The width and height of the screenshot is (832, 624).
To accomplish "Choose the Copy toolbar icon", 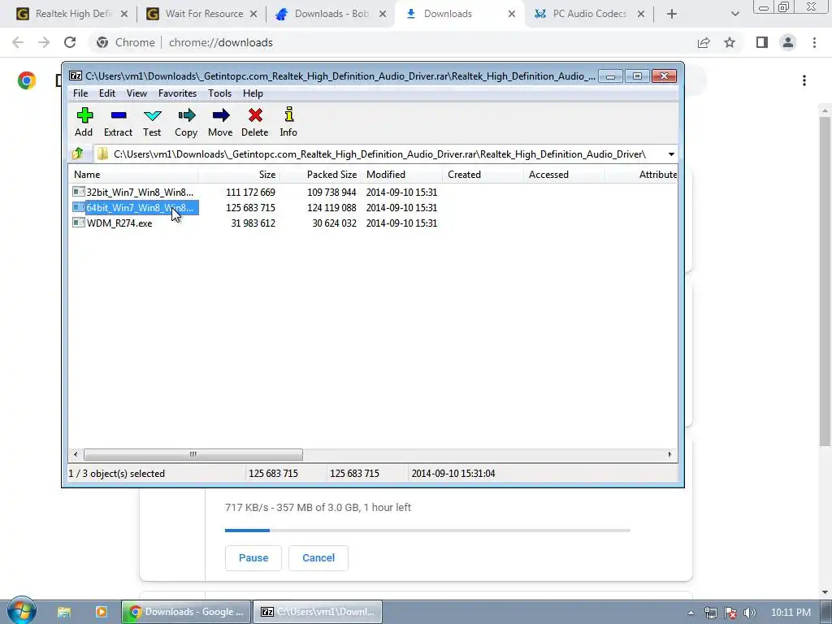I will coord(186,122).
